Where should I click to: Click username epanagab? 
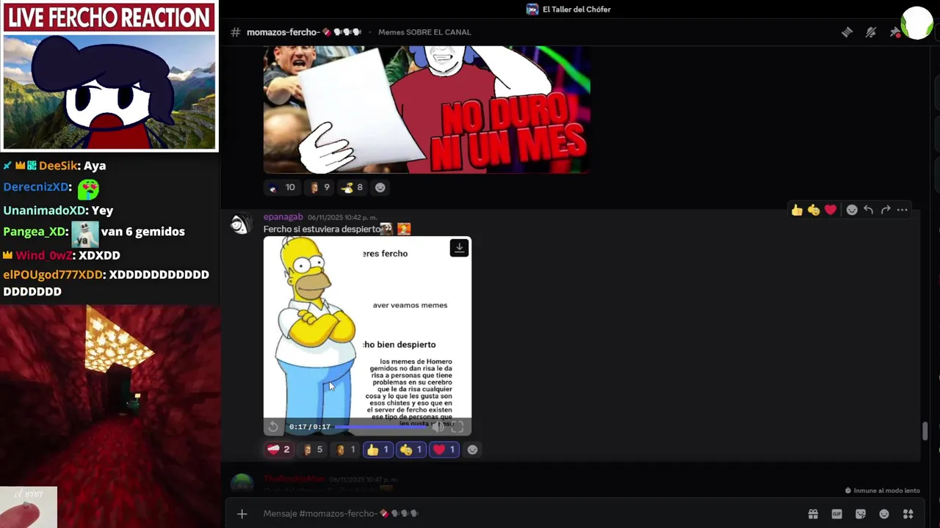pyautogui.click(x=283, y=217)
